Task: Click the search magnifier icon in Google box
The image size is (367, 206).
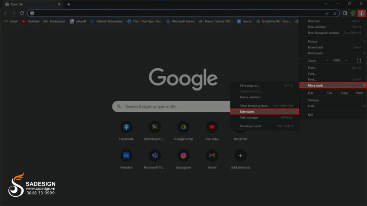Action: 119,106
